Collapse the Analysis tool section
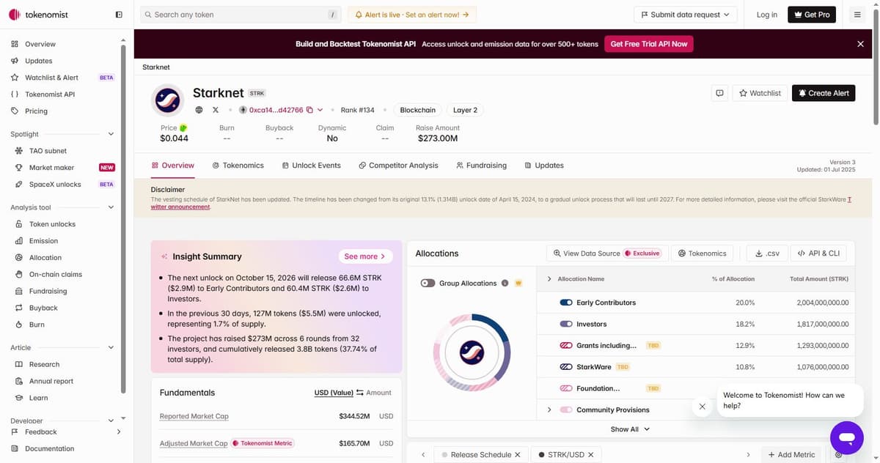 [x=111, y=207]
